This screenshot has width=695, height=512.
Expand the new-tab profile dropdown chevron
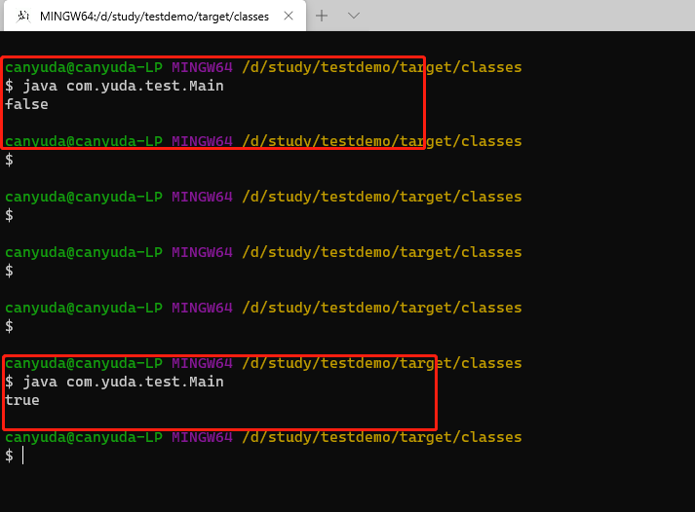tap(354, 16)
